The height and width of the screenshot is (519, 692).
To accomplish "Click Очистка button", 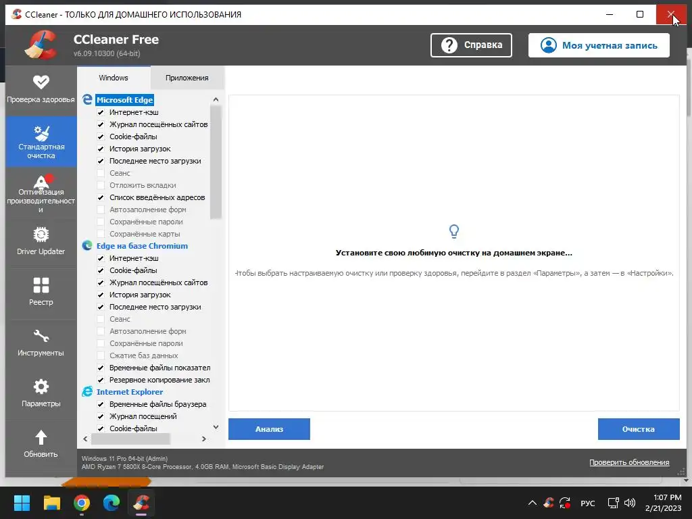I will pos(639,429).
